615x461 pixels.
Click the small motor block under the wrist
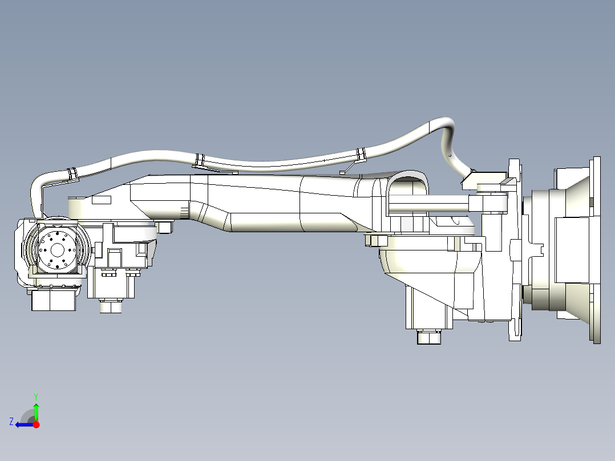pos(54,300)
